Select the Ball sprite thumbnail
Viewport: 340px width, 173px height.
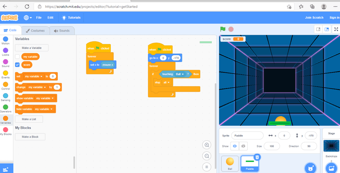tap(230, 163)
